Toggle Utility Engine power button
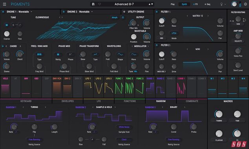Screen dimensions: 249x149 coord(124,12)
